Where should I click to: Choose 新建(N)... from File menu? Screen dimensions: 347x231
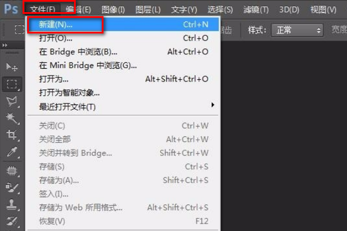123,24
